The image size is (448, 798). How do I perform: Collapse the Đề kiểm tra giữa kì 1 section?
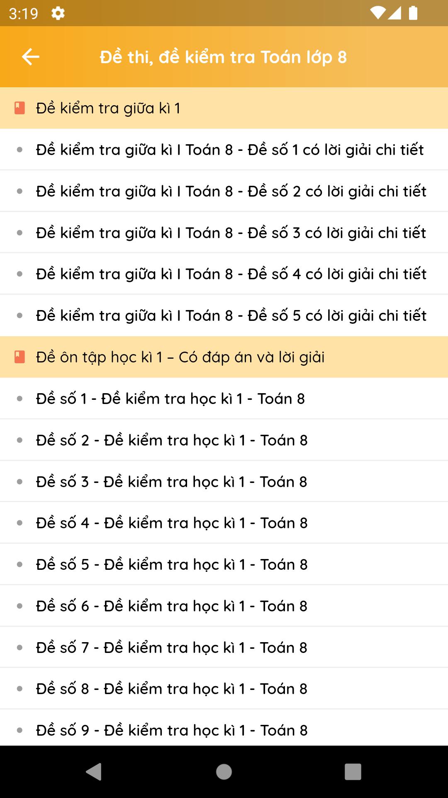click(224, 108)
